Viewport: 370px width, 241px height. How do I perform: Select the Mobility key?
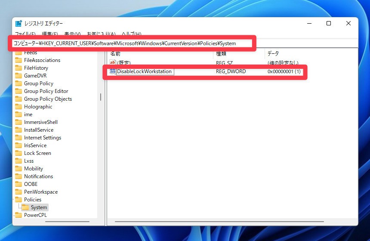coord(34,169)
